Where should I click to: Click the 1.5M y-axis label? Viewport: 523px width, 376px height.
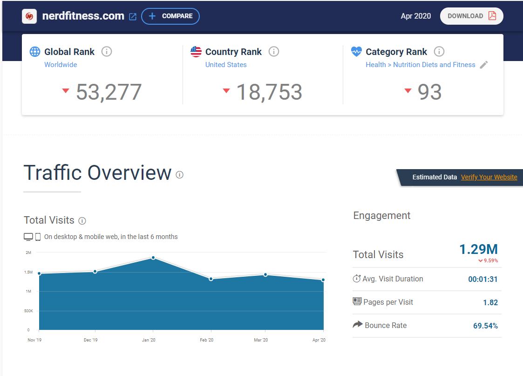click(28, 272)
